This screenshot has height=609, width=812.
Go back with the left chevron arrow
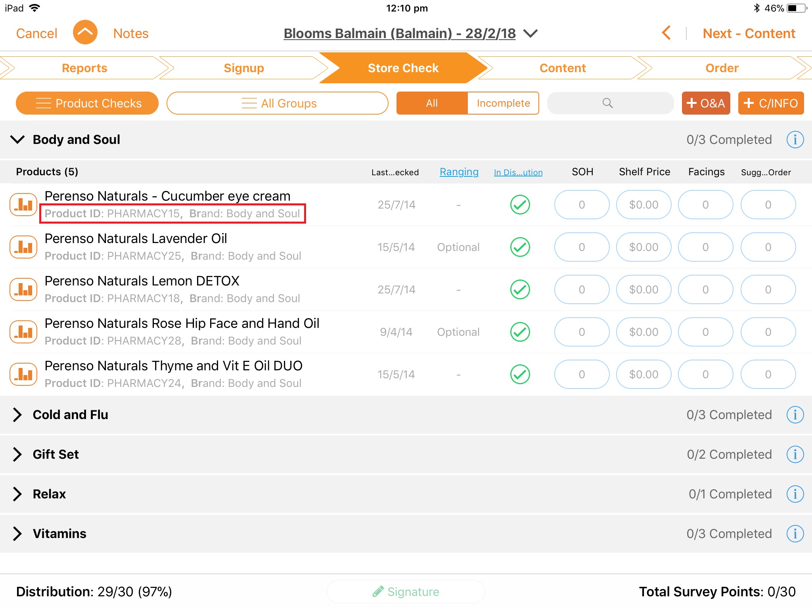click(x=666, y=33)
